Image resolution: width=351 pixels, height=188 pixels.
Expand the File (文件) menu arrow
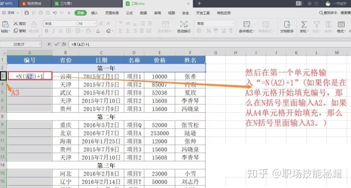pos(18,13)
